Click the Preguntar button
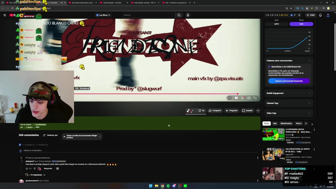Image resolution: width=336 pixels, height=189 pixels. pyautogui.click(x=232, y=111)
